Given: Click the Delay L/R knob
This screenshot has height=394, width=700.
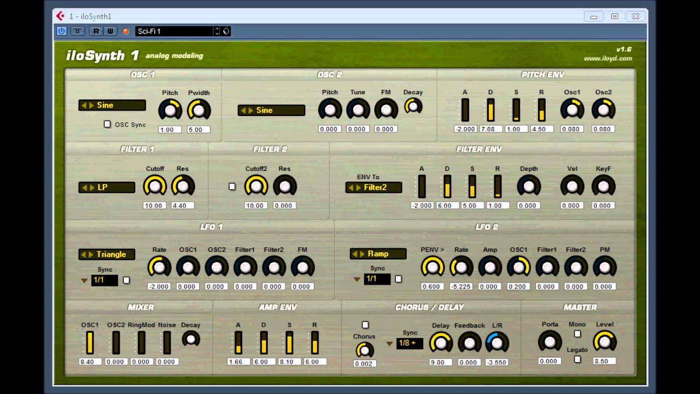Looking at the screenshot, I should tap(497, 343).
